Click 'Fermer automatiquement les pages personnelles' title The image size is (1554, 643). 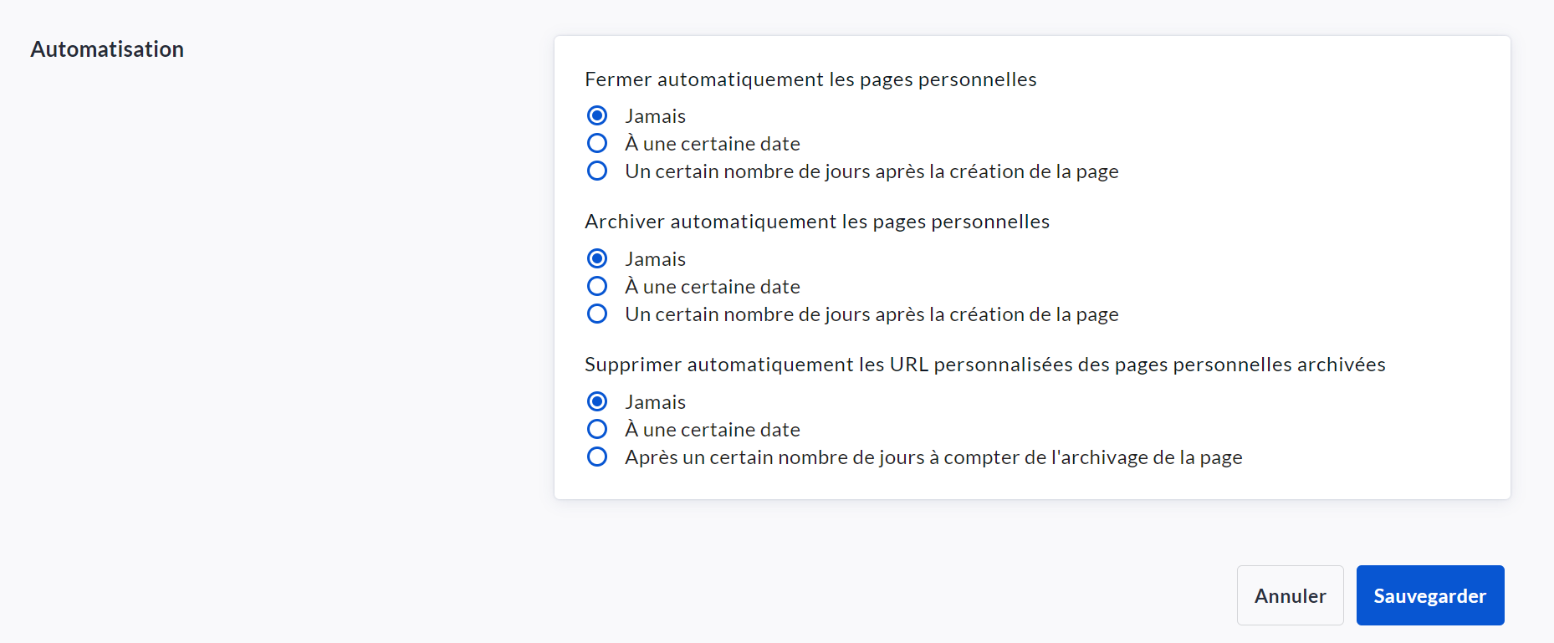click(x=810, y=79)
